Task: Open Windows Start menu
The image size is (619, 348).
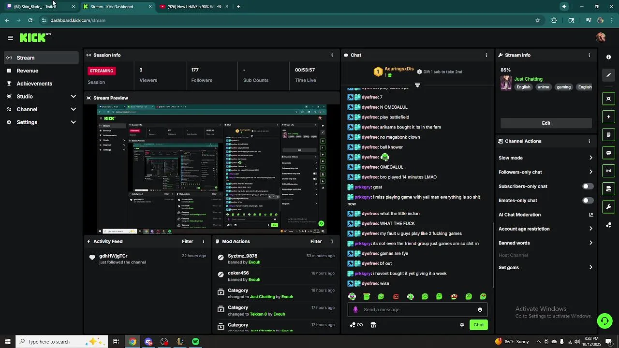Action: [x=7, y=342]
